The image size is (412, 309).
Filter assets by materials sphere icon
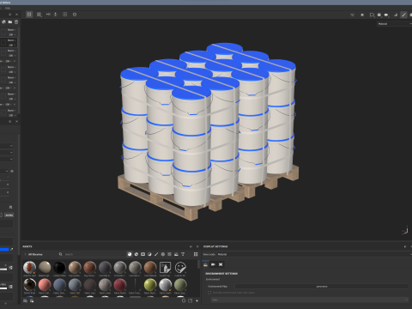coord(130,254)
